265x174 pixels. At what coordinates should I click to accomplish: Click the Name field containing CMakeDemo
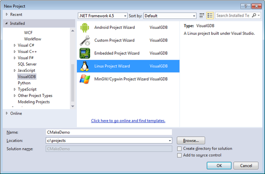coord(109,132)
